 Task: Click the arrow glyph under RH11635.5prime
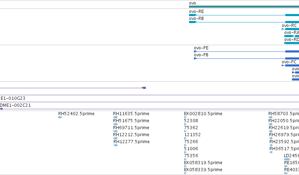115,117
